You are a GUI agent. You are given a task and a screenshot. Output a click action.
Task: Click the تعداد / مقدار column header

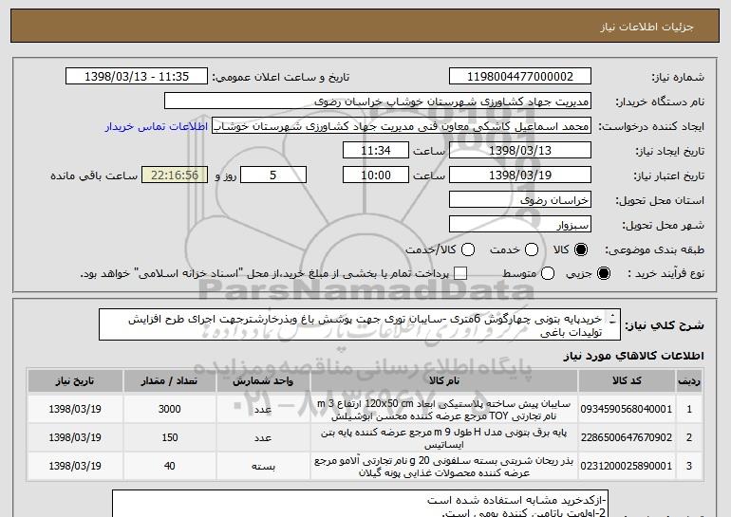point(169,381)
